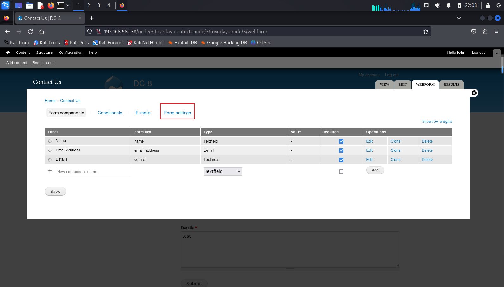504x287 pixels.
Task: Click the New component name field
Action: click(x=92, y=172)
